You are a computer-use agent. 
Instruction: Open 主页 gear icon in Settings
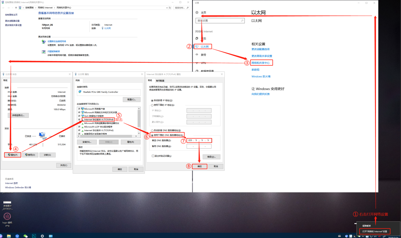click(x=197, y=12)
